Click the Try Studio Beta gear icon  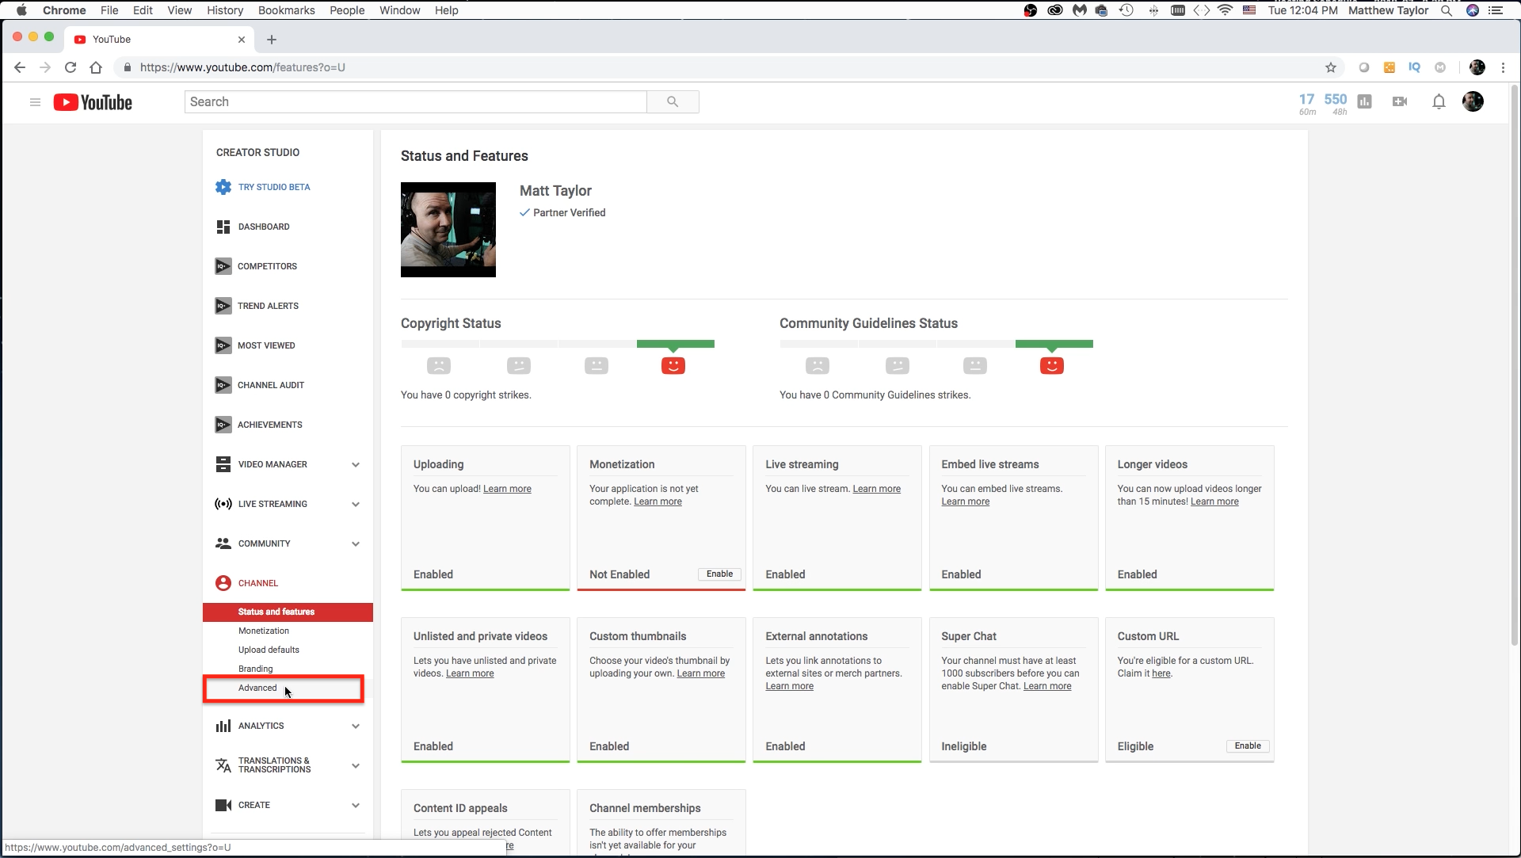click(x=223, y=187)
